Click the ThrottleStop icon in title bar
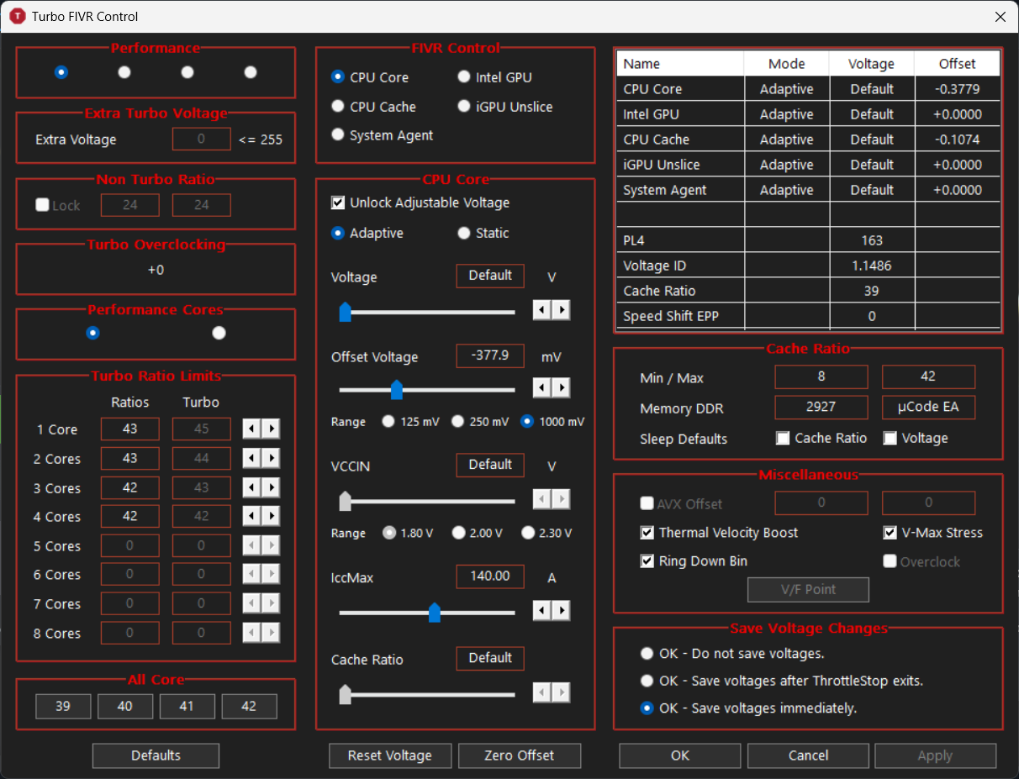 [17, 17]
